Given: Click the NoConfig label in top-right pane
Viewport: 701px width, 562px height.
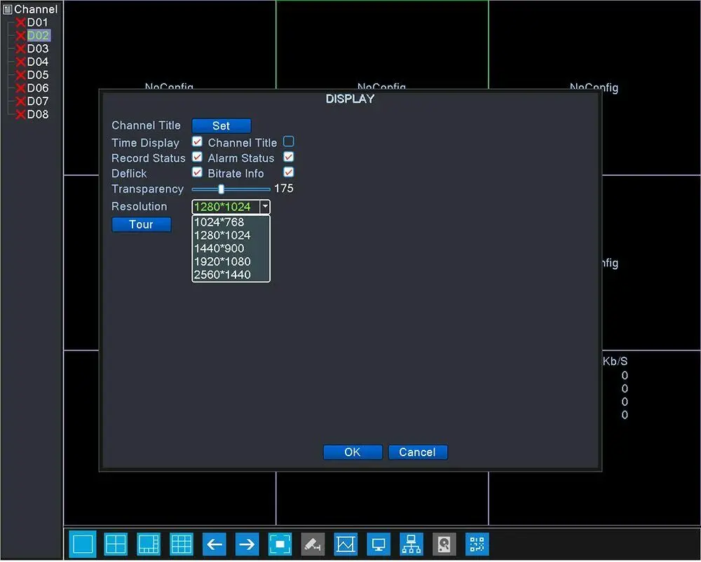Looking at the screenshot, I should (x=594, y=88).
